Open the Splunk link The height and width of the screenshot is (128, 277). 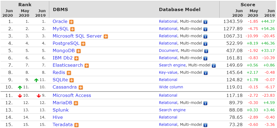61,110
